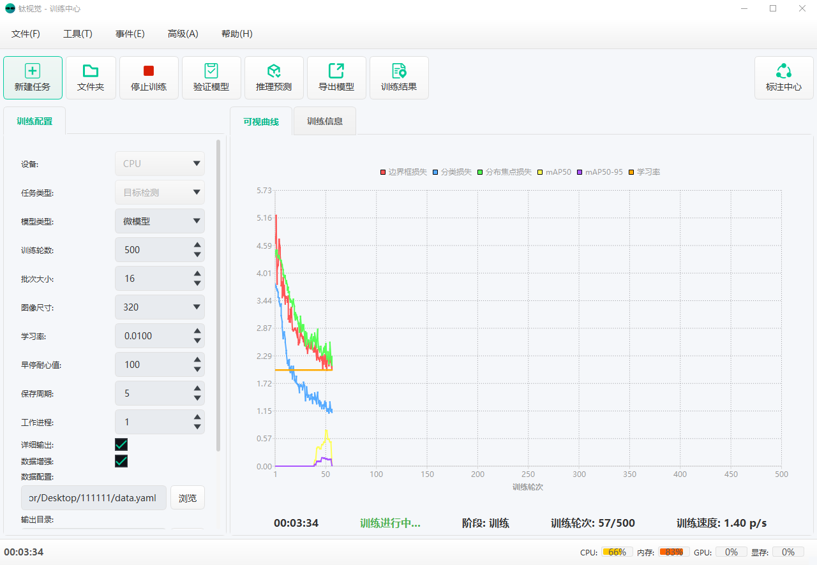Toggle the 数据增强 checkbox
The height and width of the screenshot is (565, 817).
click(x=121, y=461)
